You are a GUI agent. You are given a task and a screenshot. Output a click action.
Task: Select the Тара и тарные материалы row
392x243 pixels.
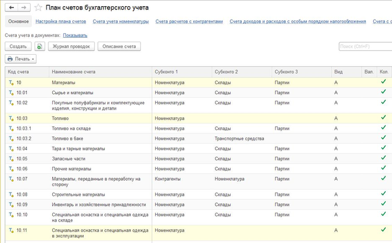pyautogui.click(x=199, y=149)
